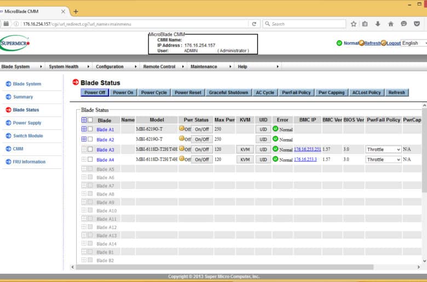
Task: Expand Blade A3 node grid icon
Action: tap(84, 149)
